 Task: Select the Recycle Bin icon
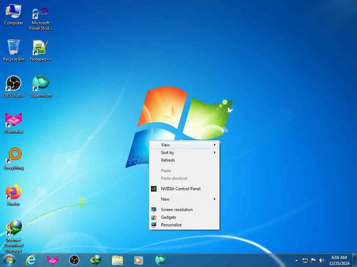[x=14, y=50]
